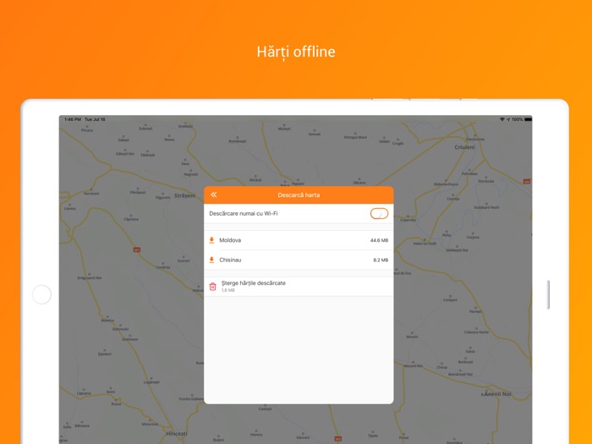Click the Anenii Noi map label
Image resolution: width=592 pixels, height=444 pixels.
point(497,394)
